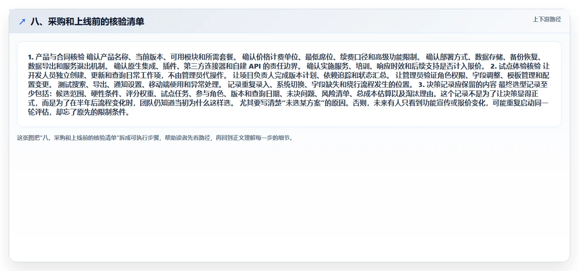Screen dimensions: 579x271
Task: Click the arrow icon beside the heading
Action: tap(22, 21)
